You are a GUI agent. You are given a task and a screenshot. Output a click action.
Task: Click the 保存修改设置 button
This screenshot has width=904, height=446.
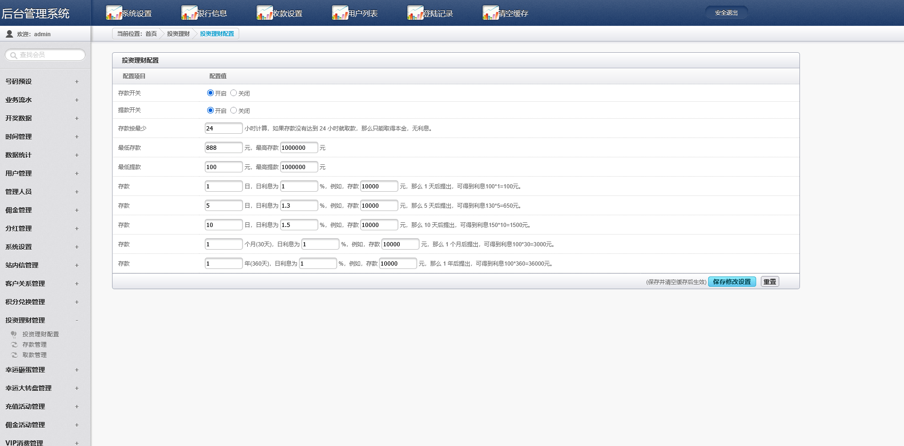click(x=732, y=282)
